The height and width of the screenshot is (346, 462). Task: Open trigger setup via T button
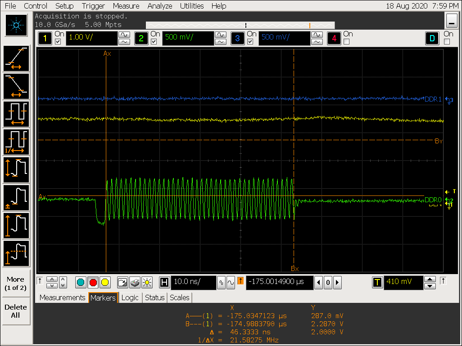click(377, 283)
